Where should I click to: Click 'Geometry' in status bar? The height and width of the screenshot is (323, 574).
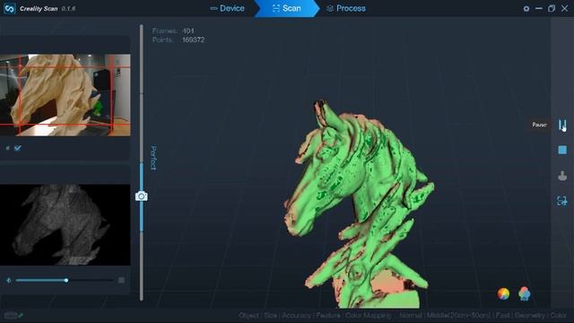[530, 315]
